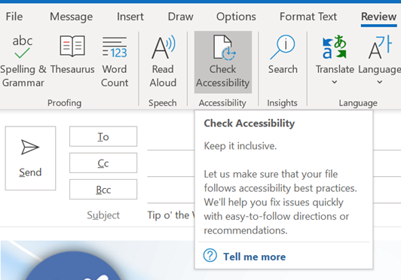Run Spelling & Grammar check
Viewport: 401px width, 280px height.
click(x=23, y=62)
